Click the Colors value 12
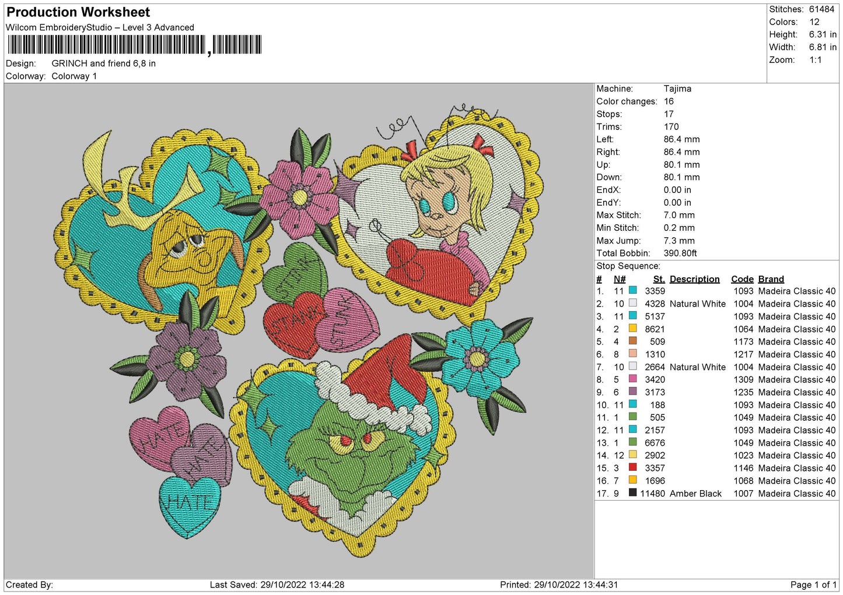This screenshot has height=595, width=843. [814, 22]
